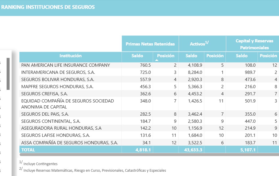279x176 pixels.
Task: Click the TOTAL row label
Action: pos(28,150)
